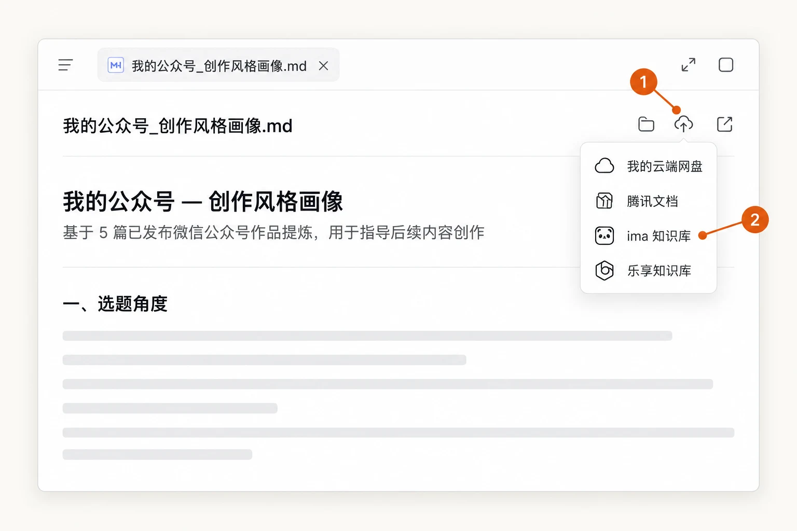This screenshot has height=531, width=797.
Task: Click the hexagon icon beside 乐享知识库
Action: pyautogui.click(x=604, y=270)
